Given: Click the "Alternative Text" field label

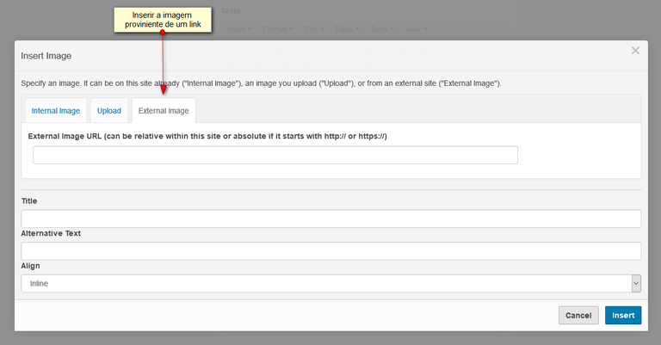Looking at the screenshot, I should (51, 233).
